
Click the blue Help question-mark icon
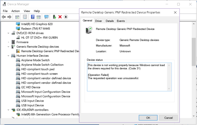[x=33, y=17]
